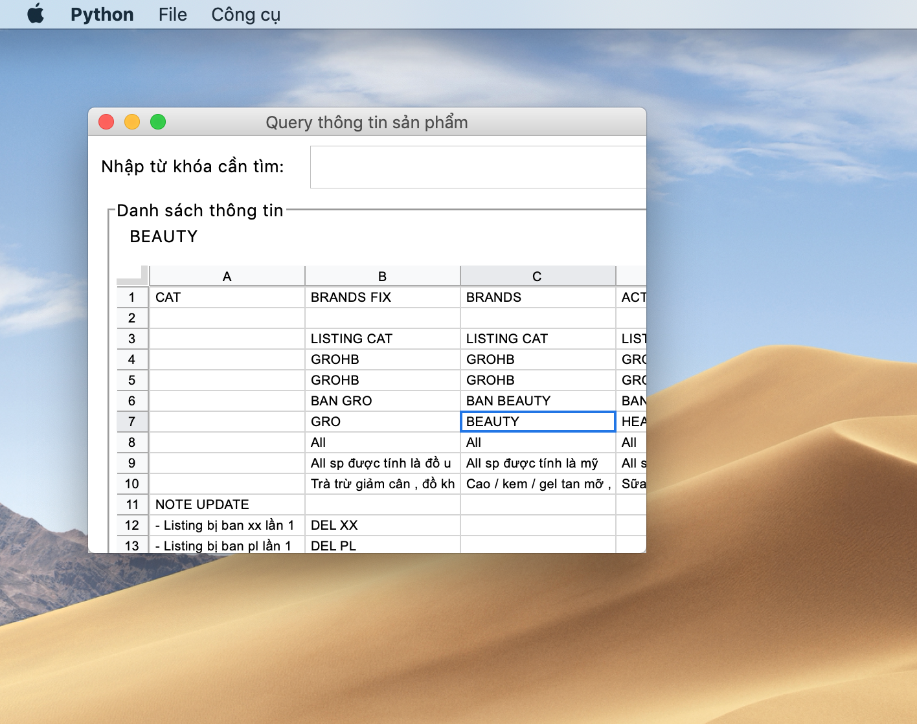The width and height of the screenshot is (917, 724).
Task: Select row 7 header
Action: 132,422
